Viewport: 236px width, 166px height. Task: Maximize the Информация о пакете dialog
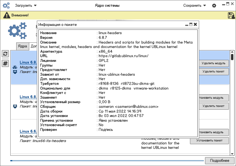pyautogui.click(x=191, y=24)
